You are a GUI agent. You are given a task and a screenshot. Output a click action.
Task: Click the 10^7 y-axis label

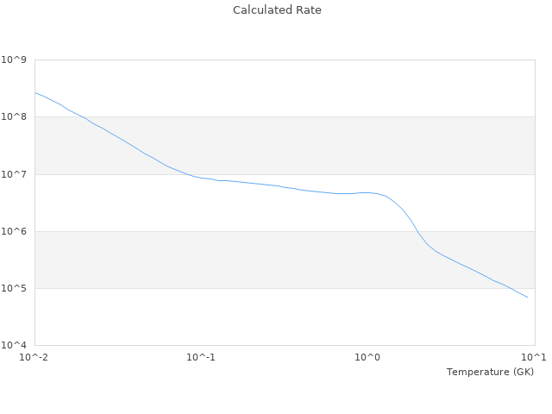tap(16, 174)
